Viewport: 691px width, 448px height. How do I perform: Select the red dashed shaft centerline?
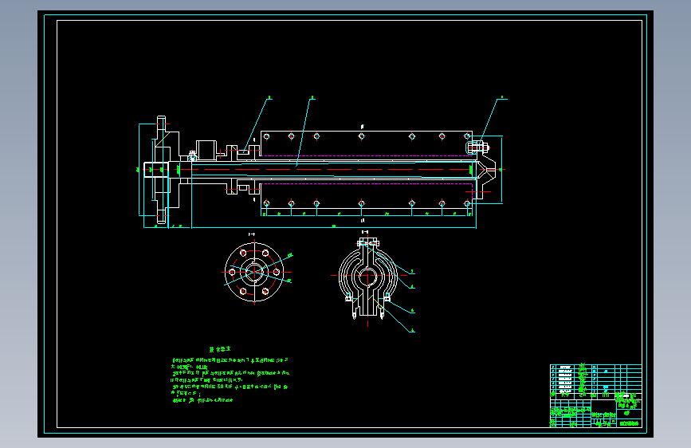324,169
